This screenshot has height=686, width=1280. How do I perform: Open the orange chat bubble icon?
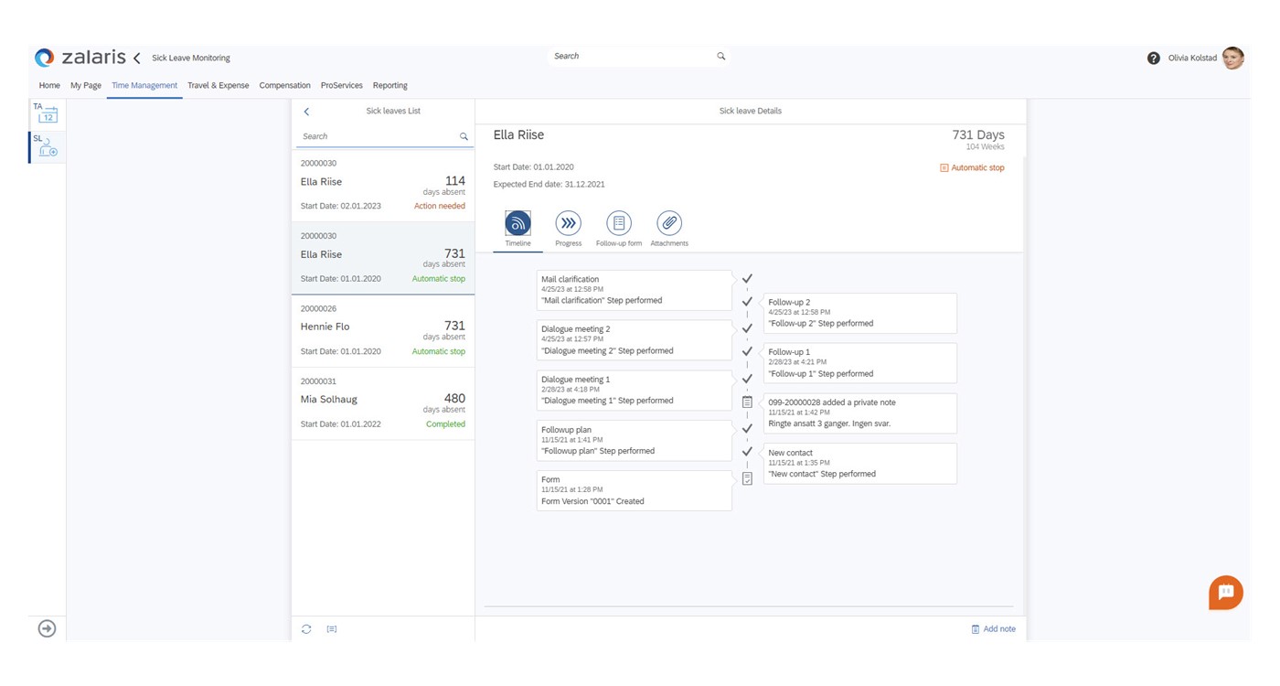pos(1226,593)
